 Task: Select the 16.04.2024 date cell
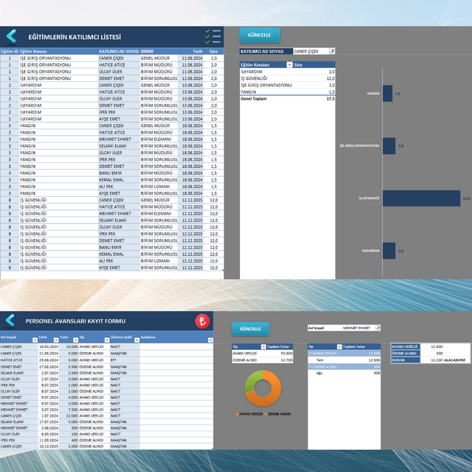point(48,347)
